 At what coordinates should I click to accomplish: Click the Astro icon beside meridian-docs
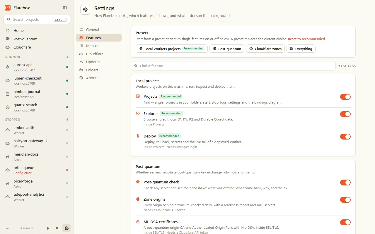click(x=8, y=157)
